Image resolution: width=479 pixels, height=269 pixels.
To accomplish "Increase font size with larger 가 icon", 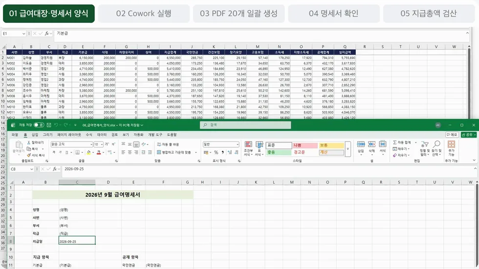I will (107, 144).
